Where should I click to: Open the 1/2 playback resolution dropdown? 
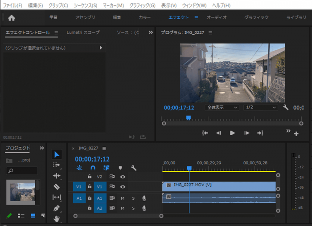[260, 108]
